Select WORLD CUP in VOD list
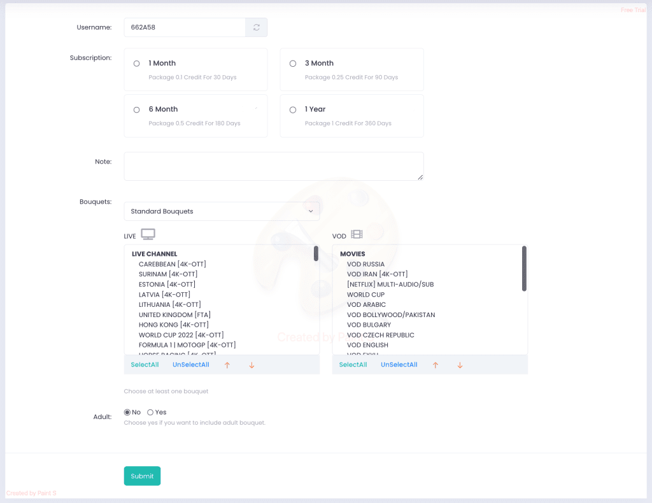 coord(365,294)
